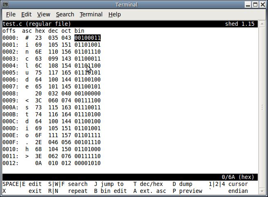Click hex value 3E in row 0011
The image size is (268, 197).
coord(38,156)
